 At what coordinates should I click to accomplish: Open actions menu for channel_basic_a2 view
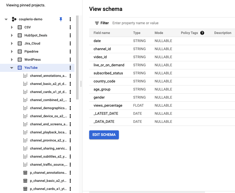coord(70,84)
